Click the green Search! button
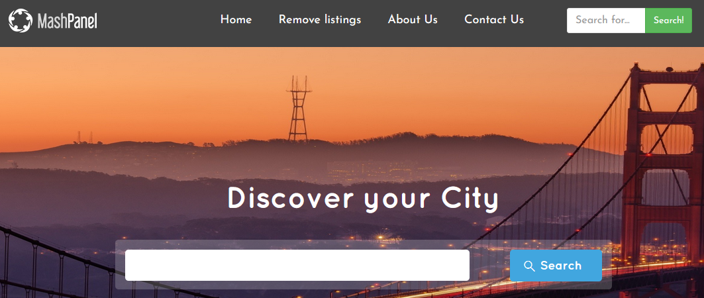The image size is (704, 298). 668,21
